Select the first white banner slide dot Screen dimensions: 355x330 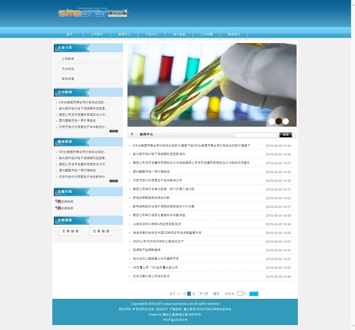[x=272, y=121]
